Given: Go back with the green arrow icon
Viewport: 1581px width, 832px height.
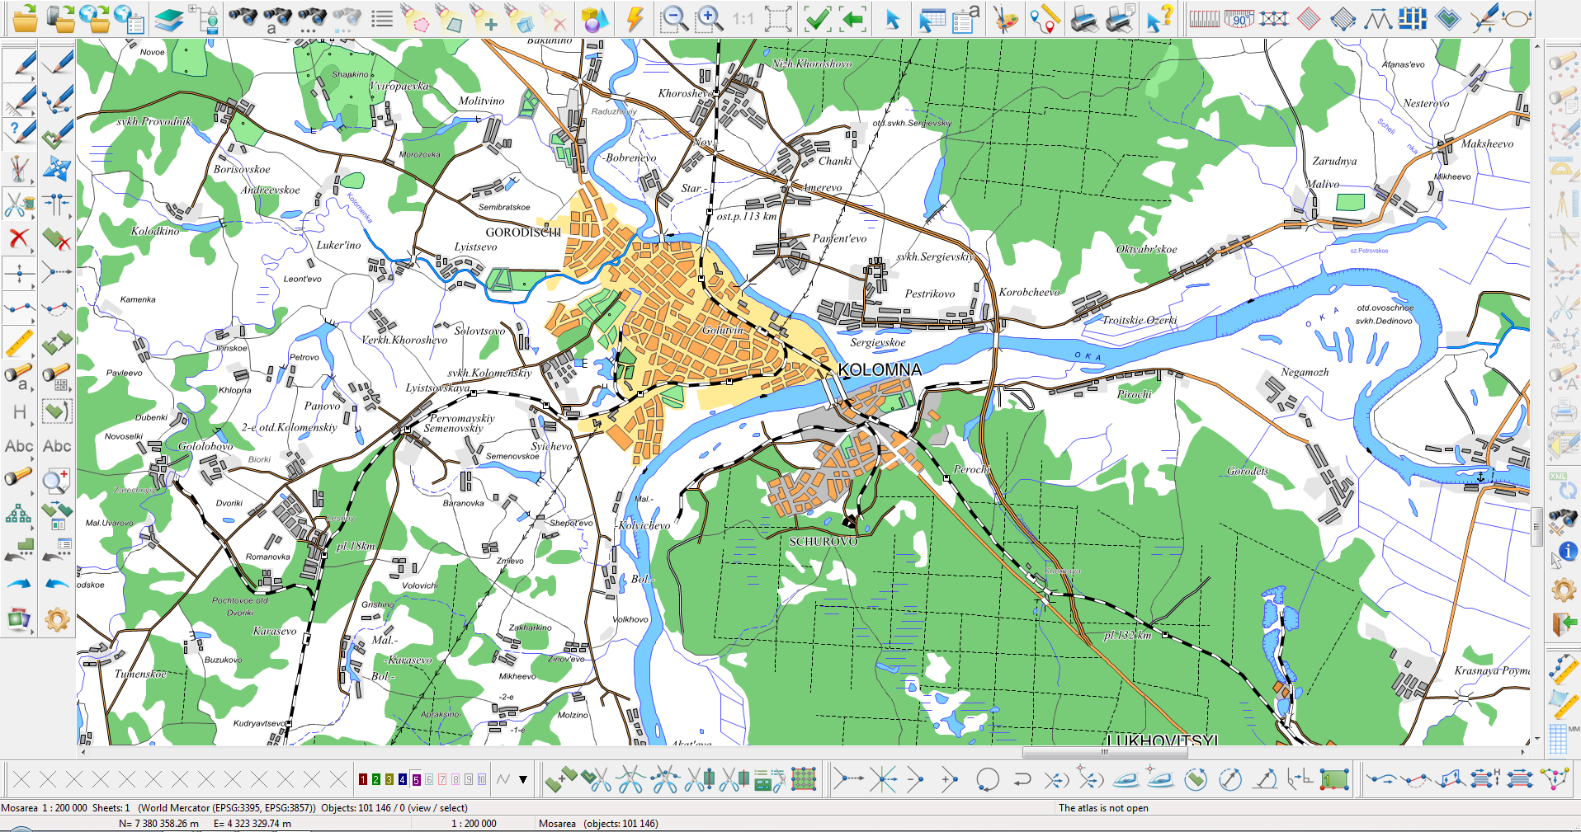Looking at the screenshot, I should click(x=852, y=18).
